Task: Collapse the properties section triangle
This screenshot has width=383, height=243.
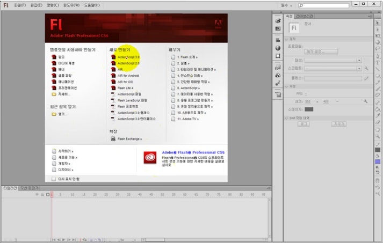Action: 286,86
